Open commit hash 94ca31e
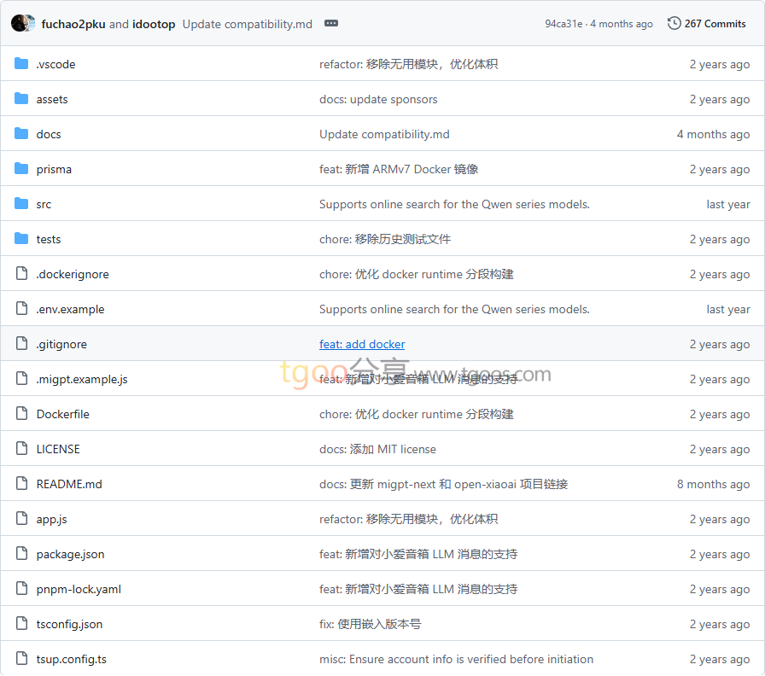The width and height of the screenshot is (765, 676). (x=564, y=24)
